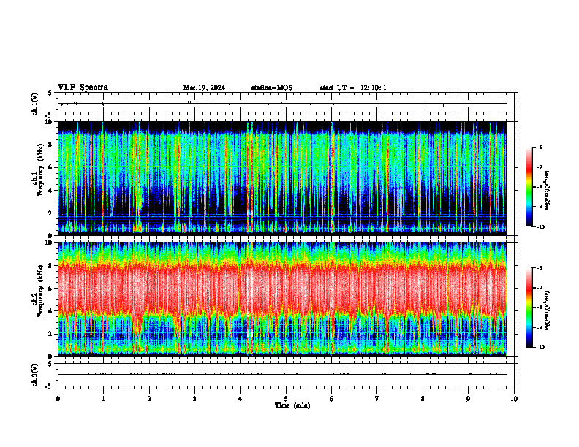This screenshot has height=447, width=579.
Task: Click the "5" tick on ch.1(V) axis
Action: pos(51,93)
